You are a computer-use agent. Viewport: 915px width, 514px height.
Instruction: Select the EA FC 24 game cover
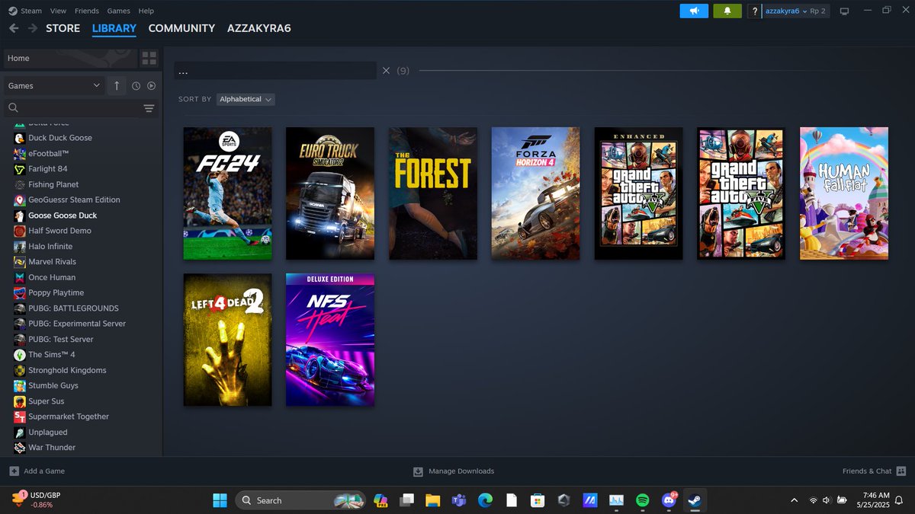tap(227, 193)
